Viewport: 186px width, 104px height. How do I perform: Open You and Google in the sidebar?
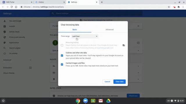pos(15,21)
